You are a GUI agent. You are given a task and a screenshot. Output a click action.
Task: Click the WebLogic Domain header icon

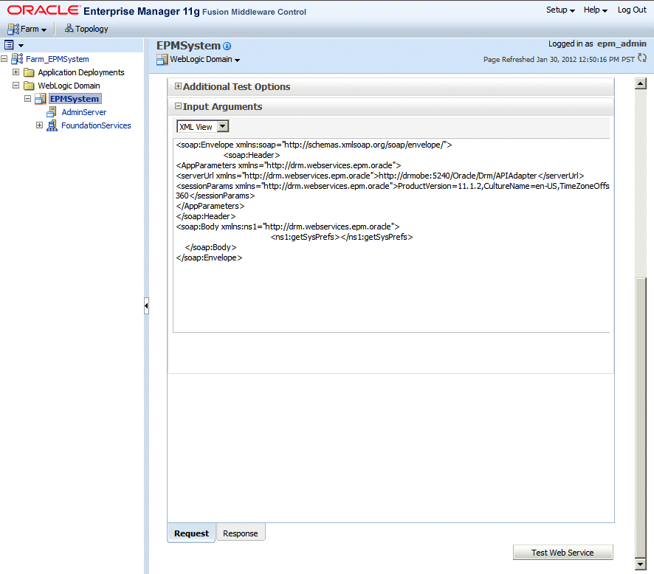click(162, 60)
